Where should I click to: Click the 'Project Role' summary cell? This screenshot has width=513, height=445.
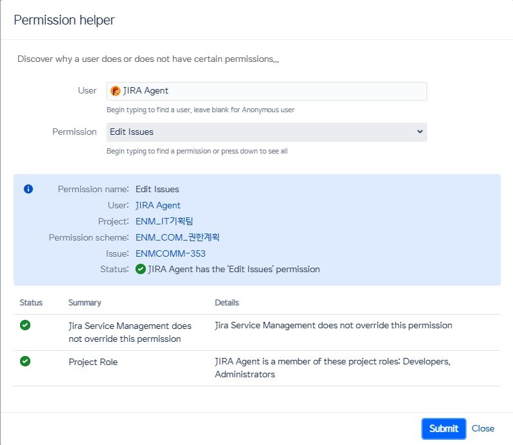[x=93, y=362]
